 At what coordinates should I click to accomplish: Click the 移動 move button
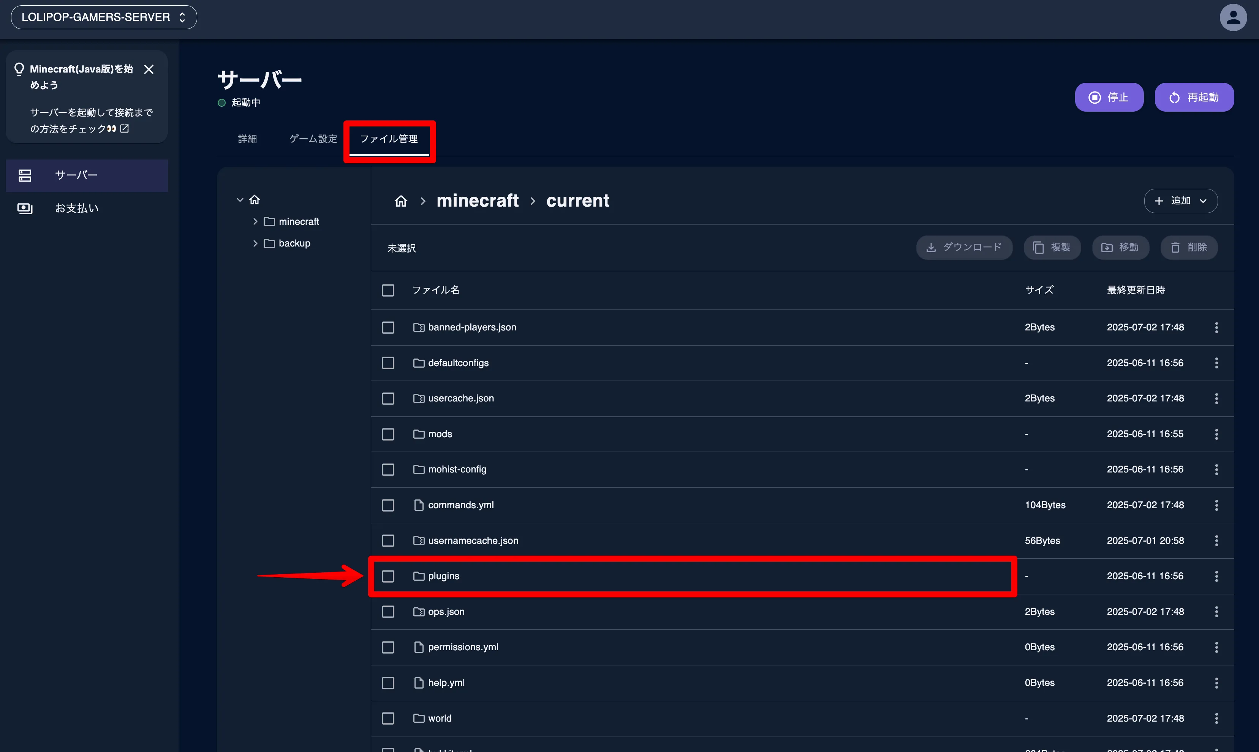pyautogui.click(x=1120, y=247)
